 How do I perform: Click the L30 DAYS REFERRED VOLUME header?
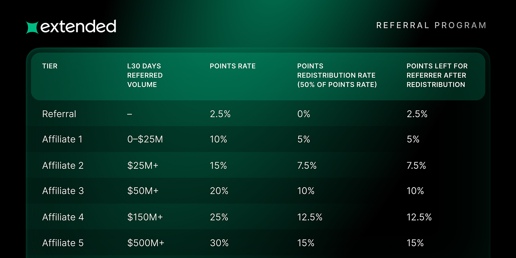pos(145,75)
